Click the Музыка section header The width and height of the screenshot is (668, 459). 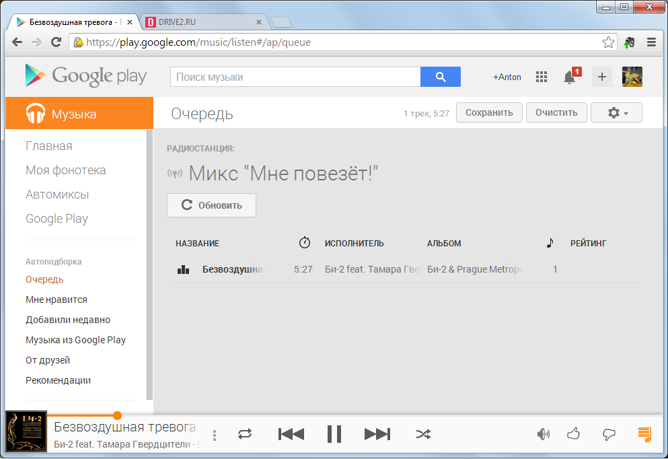click(79, 113)
